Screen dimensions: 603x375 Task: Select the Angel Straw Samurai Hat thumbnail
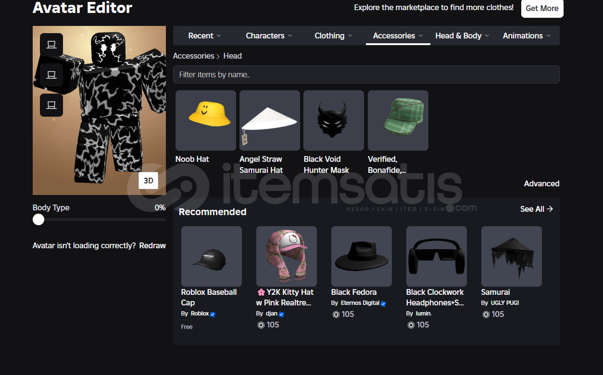(x=270, y=121)
